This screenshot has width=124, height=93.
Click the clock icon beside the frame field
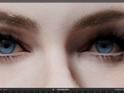[123, 90]
